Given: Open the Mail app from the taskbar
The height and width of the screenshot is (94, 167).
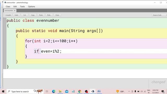Looking at the screenshot, I should (67, 91).
